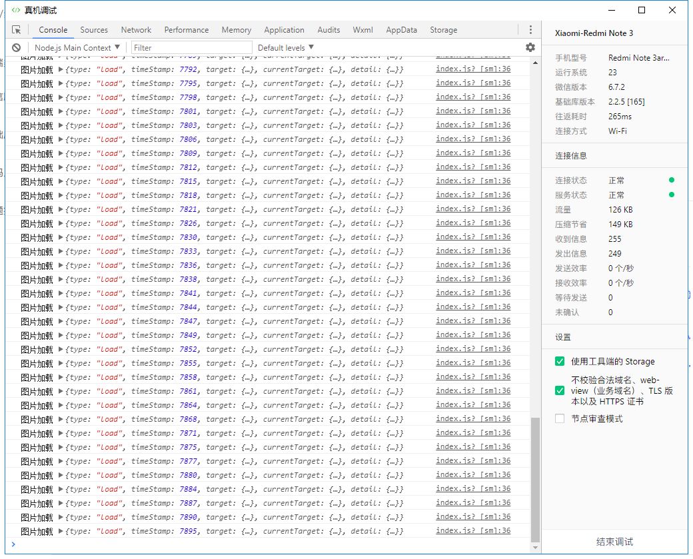693x559 pixels.
Task: Click 图片加载 text in timeStamp 7809 row
Action: [x=37, y=154]
